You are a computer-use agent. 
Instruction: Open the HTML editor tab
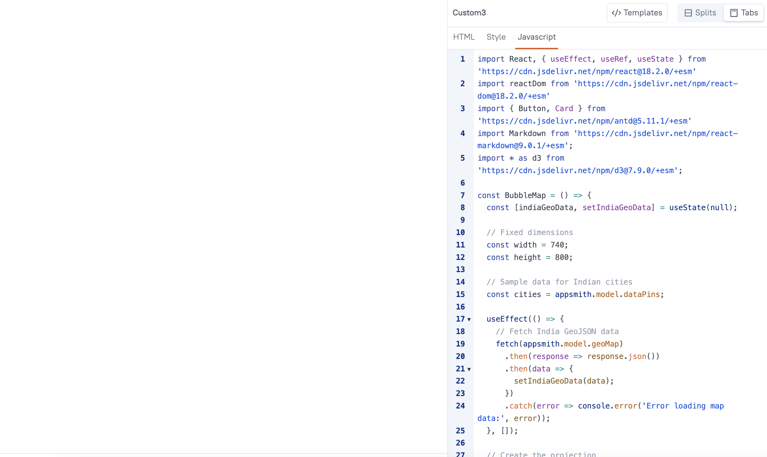(x=464, y=37)
